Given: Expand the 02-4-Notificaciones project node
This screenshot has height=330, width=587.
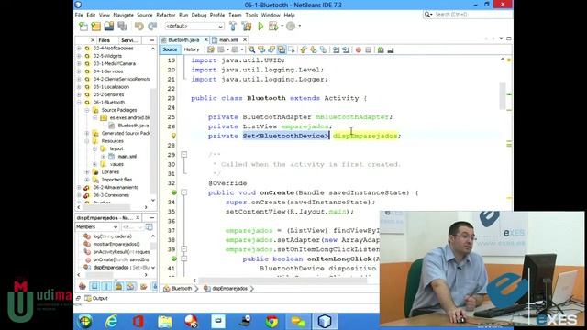Looking at the screenshot, I should (x=79, y=49).
